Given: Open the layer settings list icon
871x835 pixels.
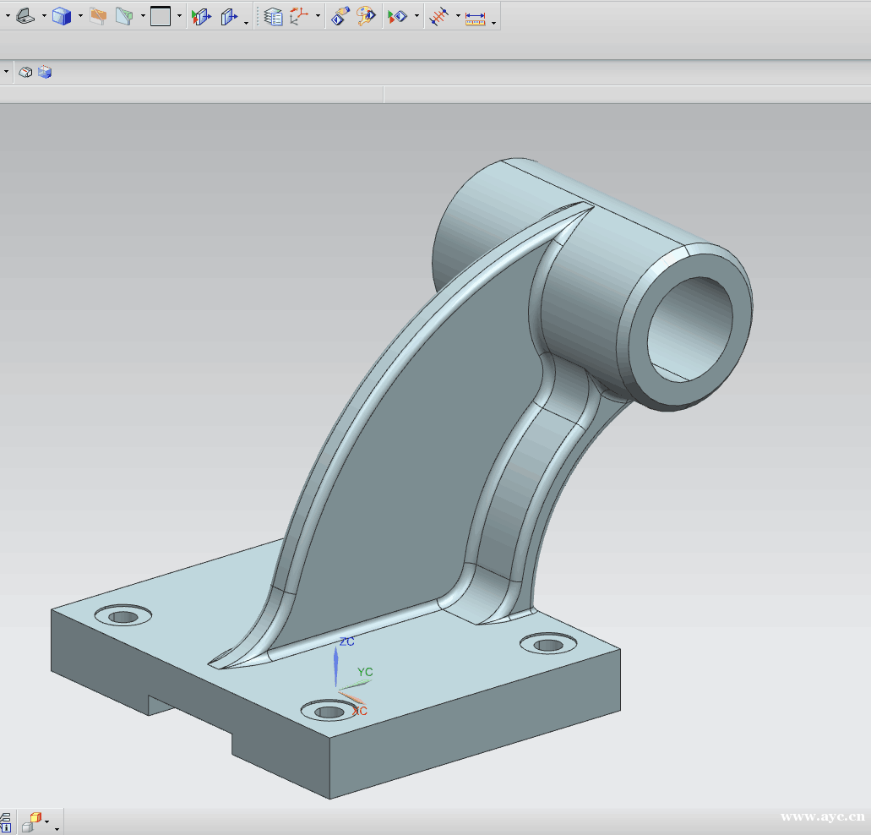Looking at the screenshot, I should coord(273,16).
